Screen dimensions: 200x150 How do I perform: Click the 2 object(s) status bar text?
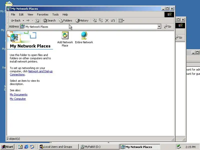click(x=13, y=139)
